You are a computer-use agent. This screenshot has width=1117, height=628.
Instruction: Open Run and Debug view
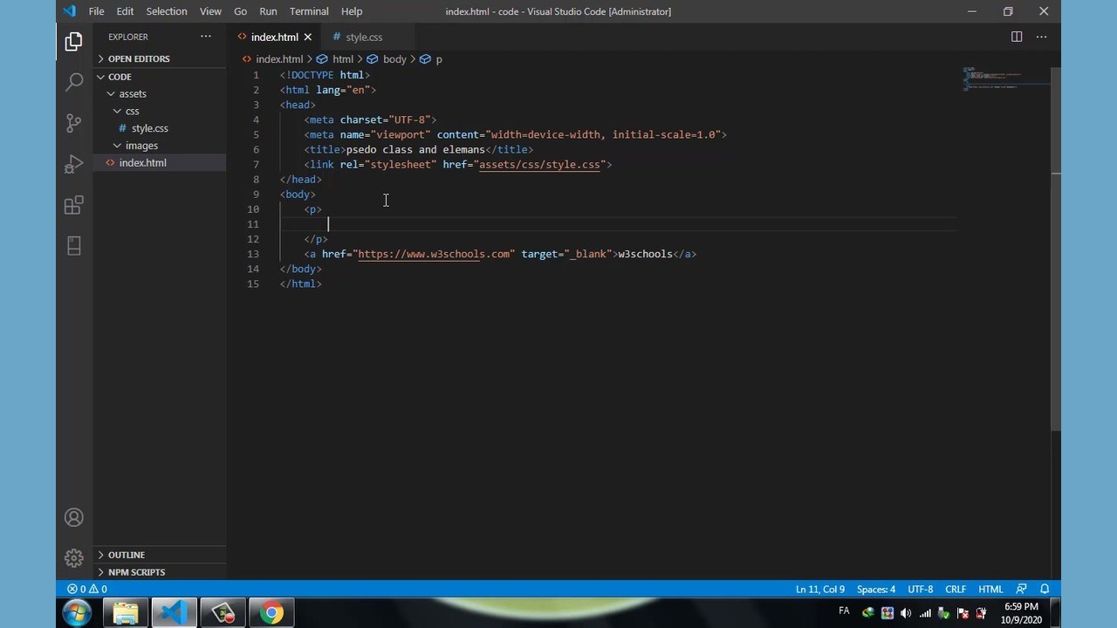click(74, 164)
